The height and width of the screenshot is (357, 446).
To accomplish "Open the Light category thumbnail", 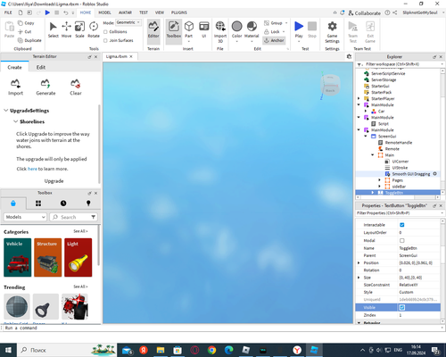I will (x=78, y=257).
